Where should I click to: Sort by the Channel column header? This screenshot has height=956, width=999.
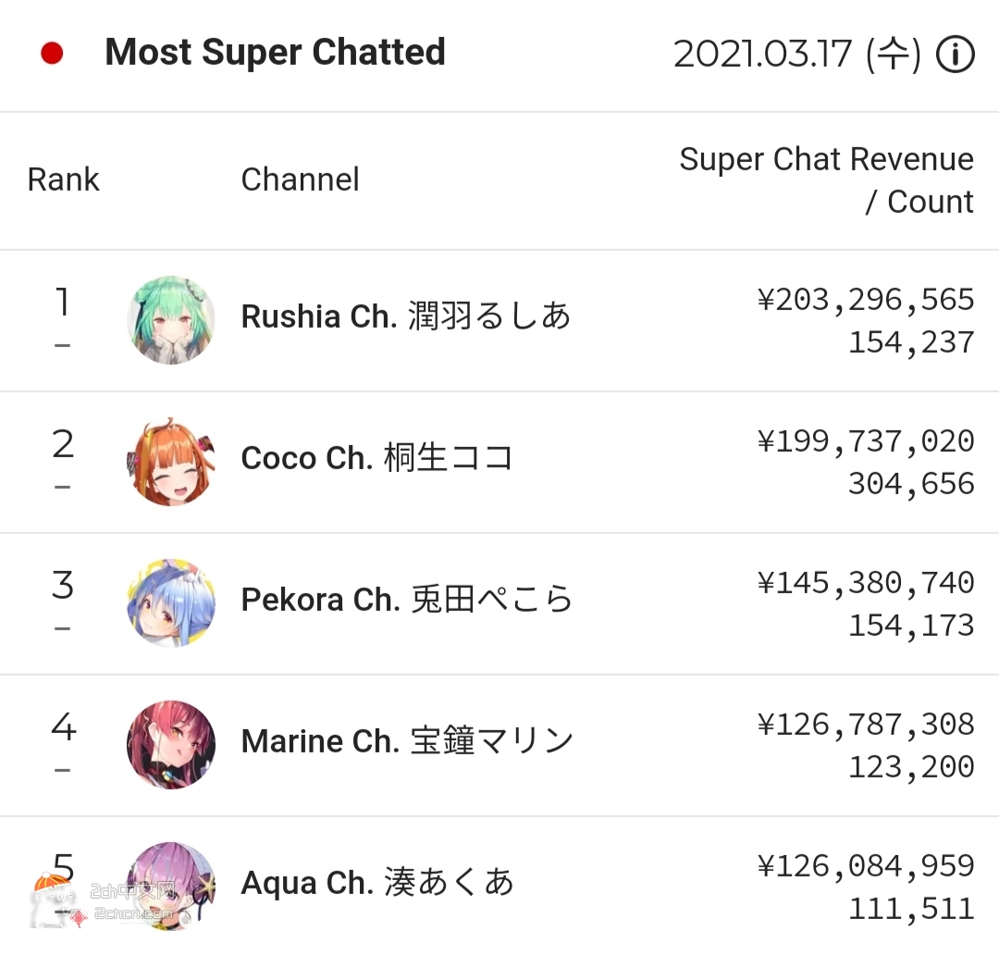pyautogui.click(x=300, y=180)
